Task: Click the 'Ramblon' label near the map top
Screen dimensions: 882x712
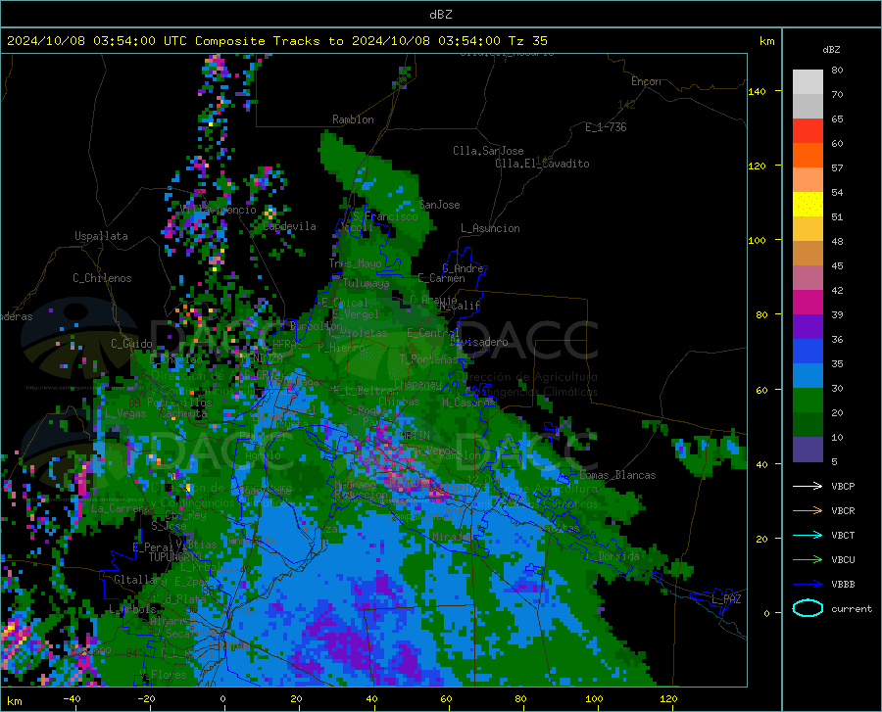Action: [x=353, y=119]
